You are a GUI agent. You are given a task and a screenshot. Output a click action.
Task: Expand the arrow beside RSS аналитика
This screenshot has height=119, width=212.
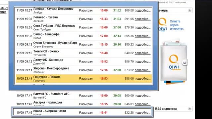pyautogui.click(x=189, y=109)
